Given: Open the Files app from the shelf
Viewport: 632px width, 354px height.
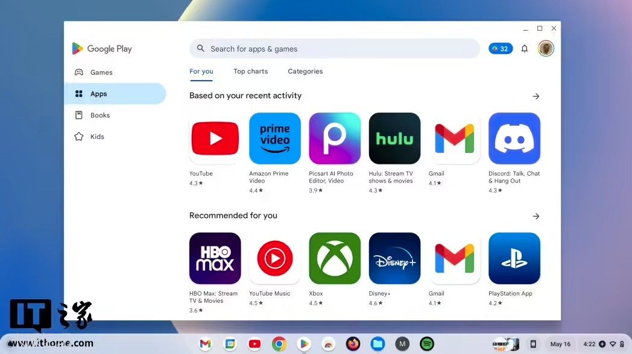Looking at the screenshot, I should (x=378, y=344).
